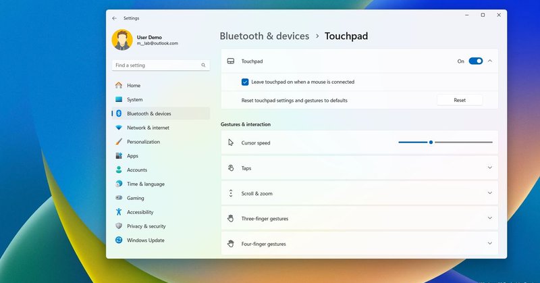Go to System settings
The height and width of the screenshot is (283, 540).
tap(161, 99)
